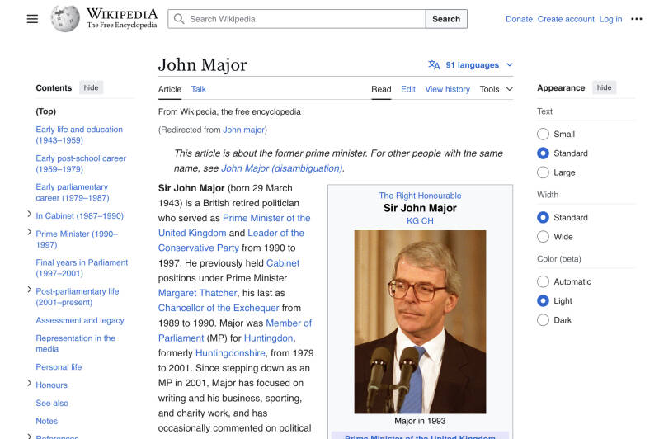Choose Automatic color mode
659x439 pixels.
(543, 281)
